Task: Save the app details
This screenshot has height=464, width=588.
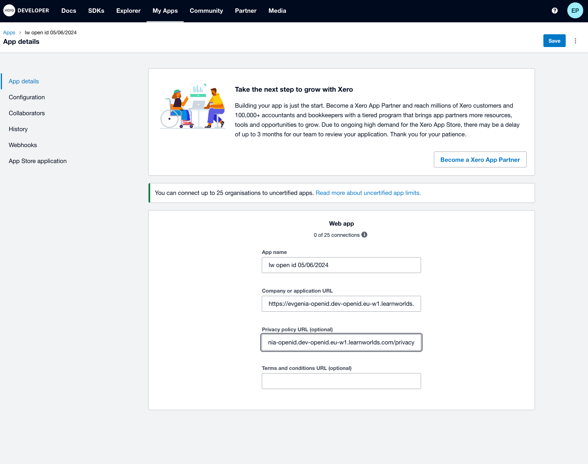Action: tap(554, 41)
